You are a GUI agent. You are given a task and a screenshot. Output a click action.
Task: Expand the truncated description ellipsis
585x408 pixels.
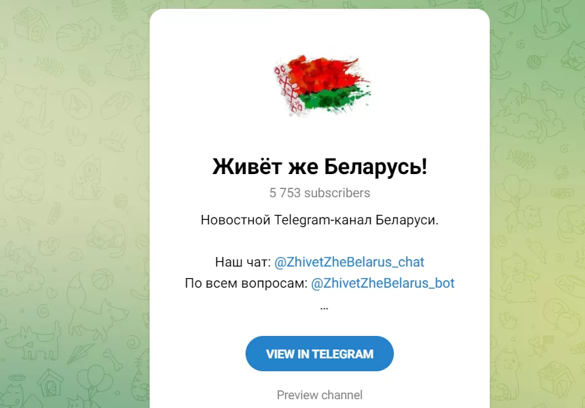click(x=324, y=307)
